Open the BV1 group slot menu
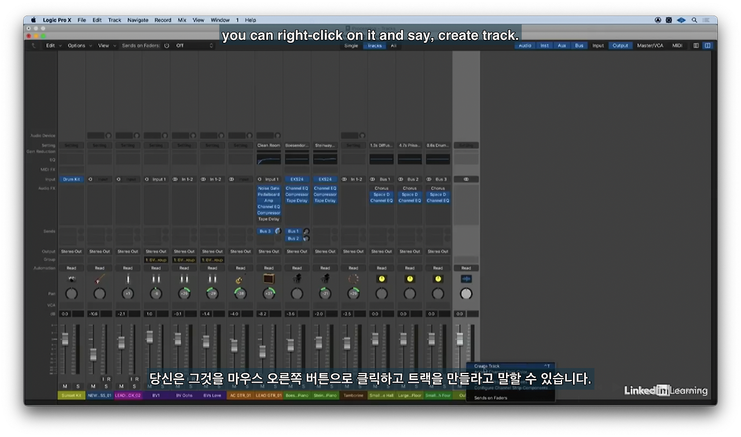This screenshot has height=437, width=741. 156,260
